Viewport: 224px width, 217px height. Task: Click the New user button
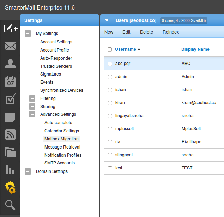pyautogui.click(x=109, y=32)
